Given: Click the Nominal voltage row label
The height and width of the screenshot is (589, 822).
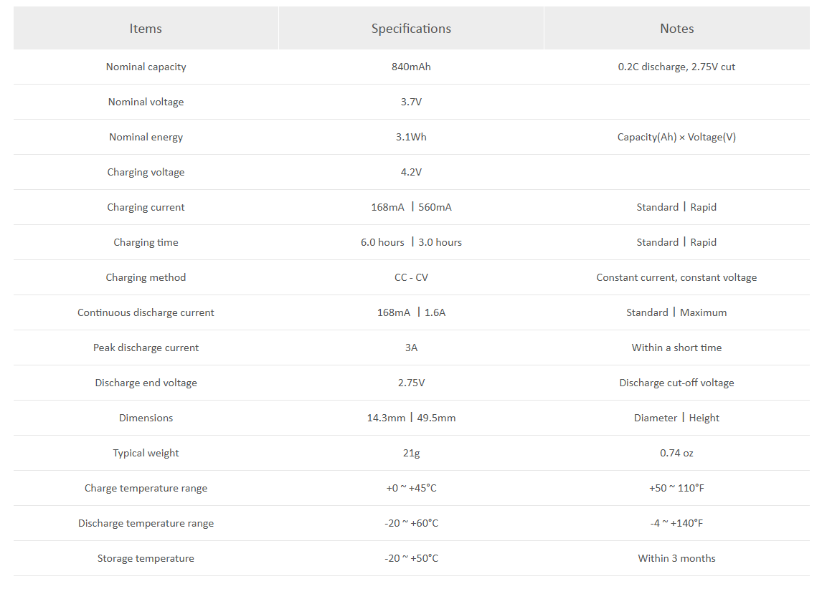Looking at the screenshot, I should 146,102.
